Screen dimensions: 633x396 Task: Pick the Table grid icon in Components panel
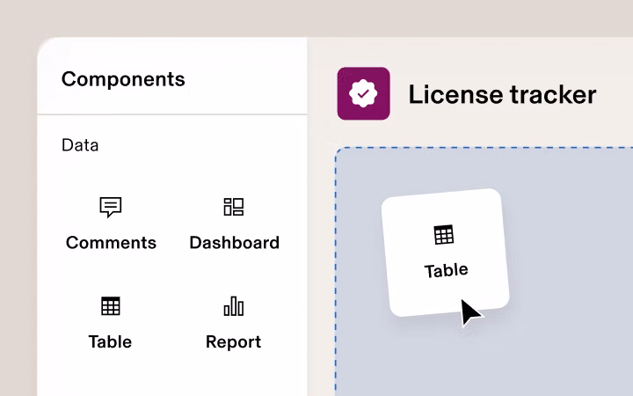(111, 306)
